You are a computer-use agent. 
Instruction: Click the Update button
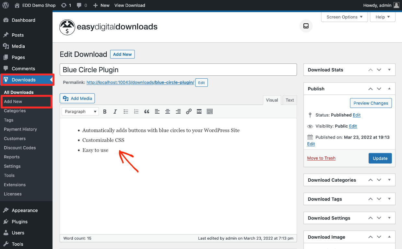[380, 158]
